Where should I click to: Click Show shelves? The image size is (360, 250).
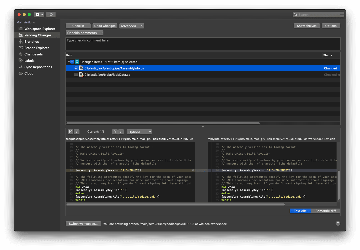point(307,26)
